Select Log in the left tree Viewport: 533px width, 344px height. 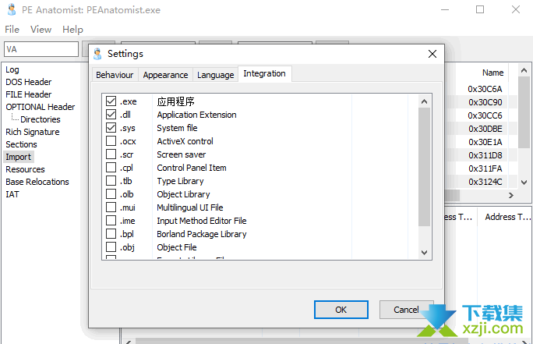coord(12,69)
